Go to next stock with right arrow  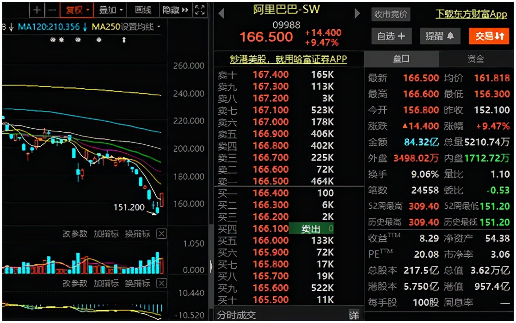(x=357, y=14)
